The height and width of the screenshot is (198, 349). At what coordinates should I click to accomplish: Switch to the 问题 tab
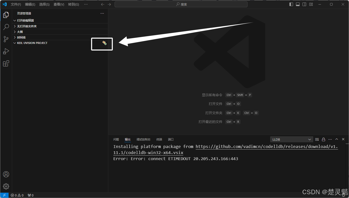pyautogui.click(x=116, y=139)
